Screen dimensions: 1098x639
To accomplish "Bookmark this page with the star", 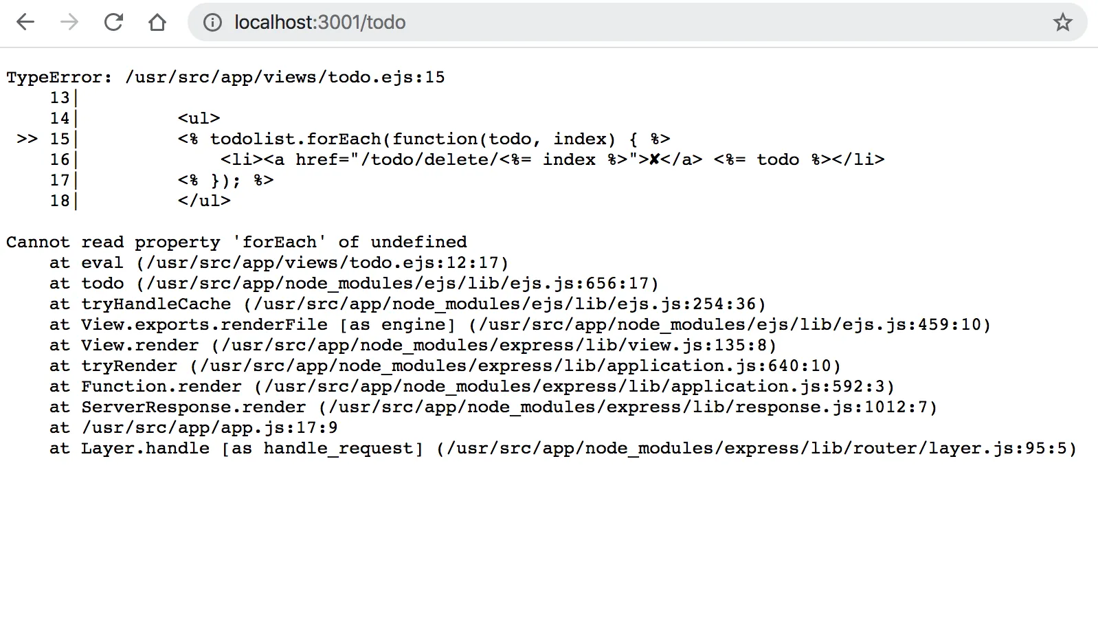I will pos(1062,23).
